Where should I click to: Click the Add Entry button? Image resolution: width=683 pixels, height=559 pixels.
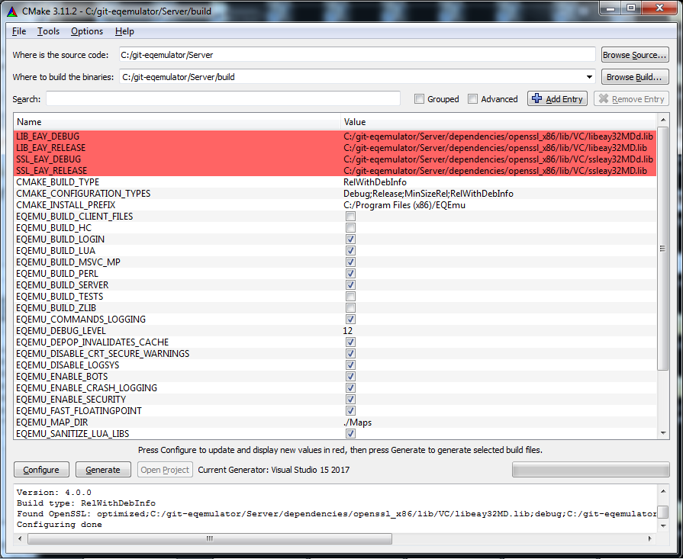tap(557, 99)
